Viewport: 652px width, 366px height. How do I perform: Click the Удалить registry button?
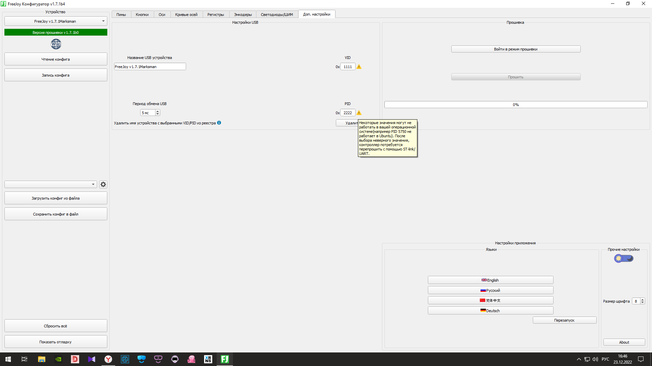point(347,123)
